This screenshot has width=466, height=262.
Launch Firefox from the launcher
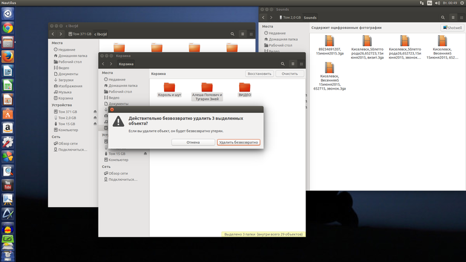(8, 56)
